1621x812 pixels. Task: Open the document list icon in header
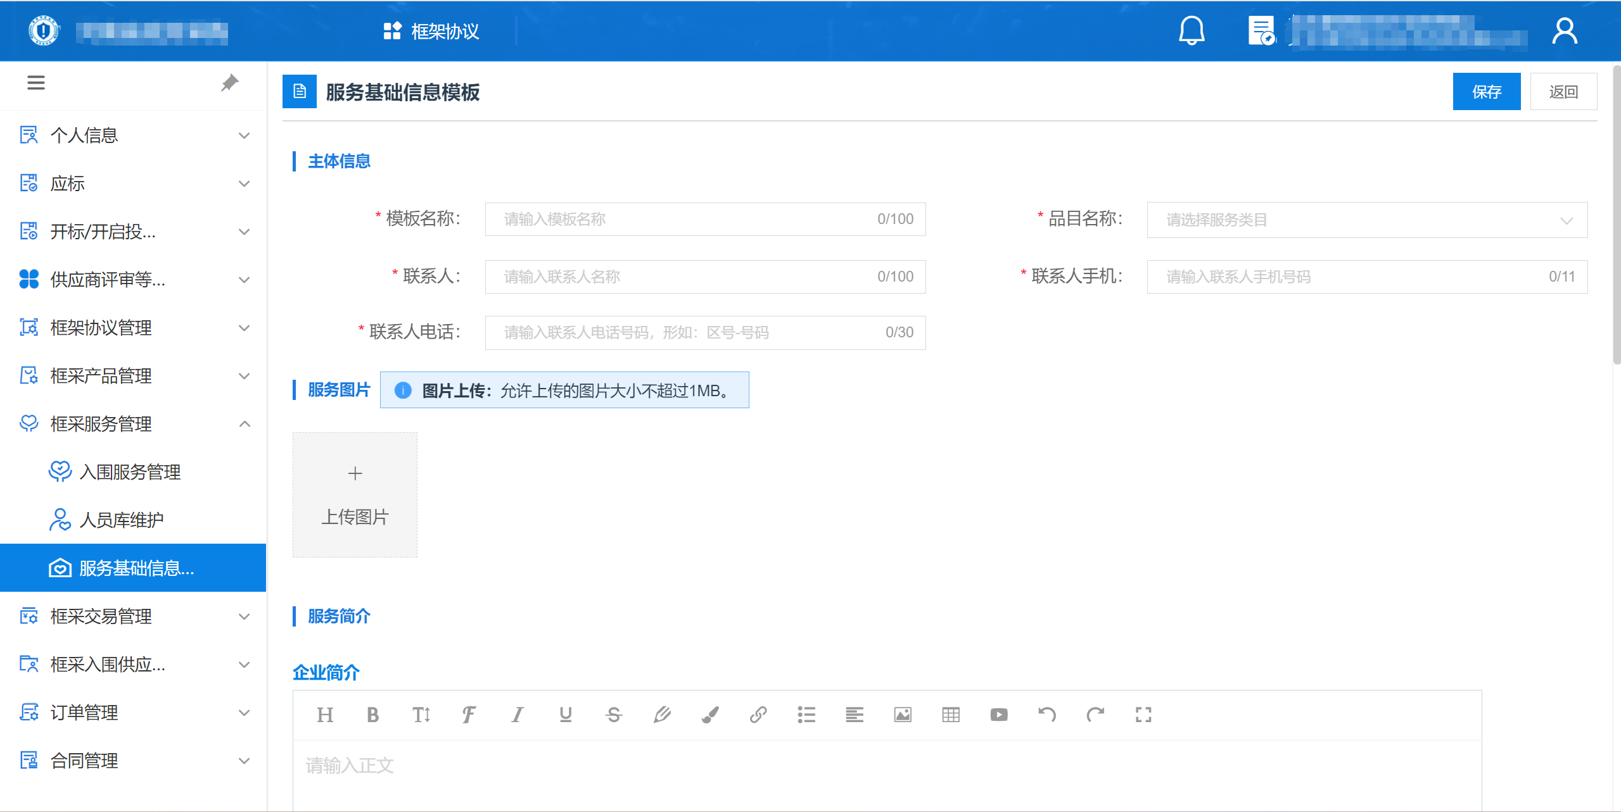click(x=1261, y=30)
